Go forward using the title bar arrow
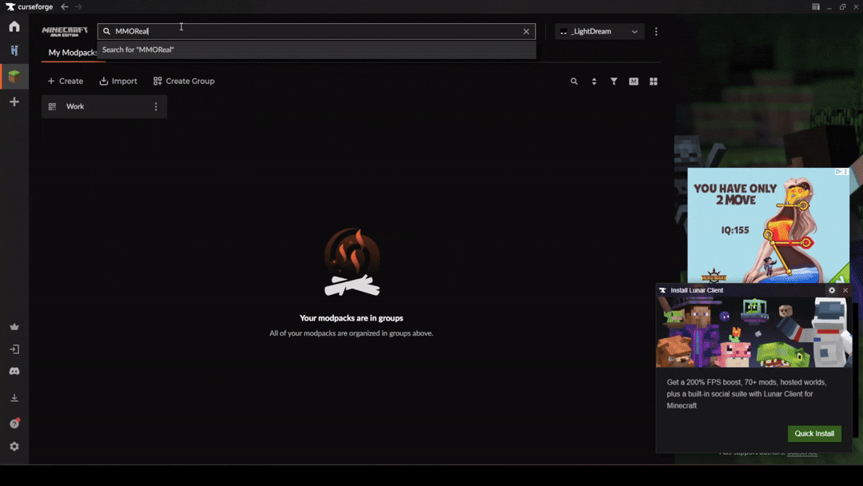The height and width of the screenshot is (486, 863). (78, 6)
